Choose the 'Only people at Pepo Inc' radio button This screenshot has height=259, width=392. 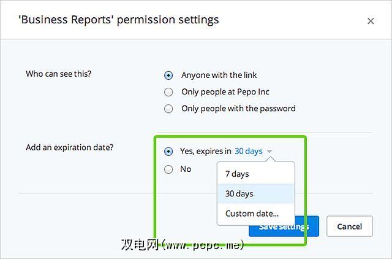168,92
